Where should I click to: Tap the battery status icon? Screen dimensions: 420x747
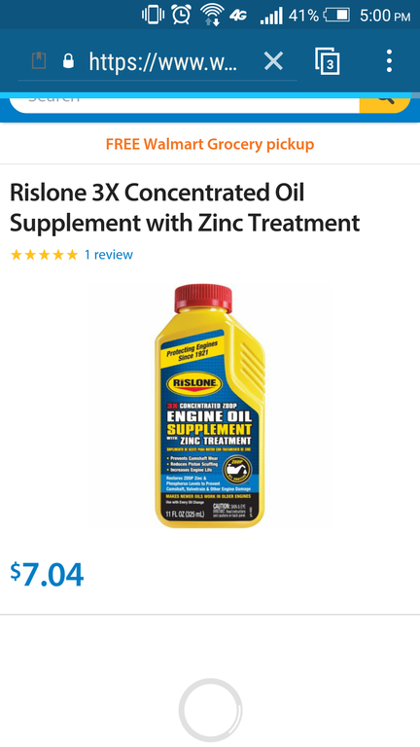336,16
